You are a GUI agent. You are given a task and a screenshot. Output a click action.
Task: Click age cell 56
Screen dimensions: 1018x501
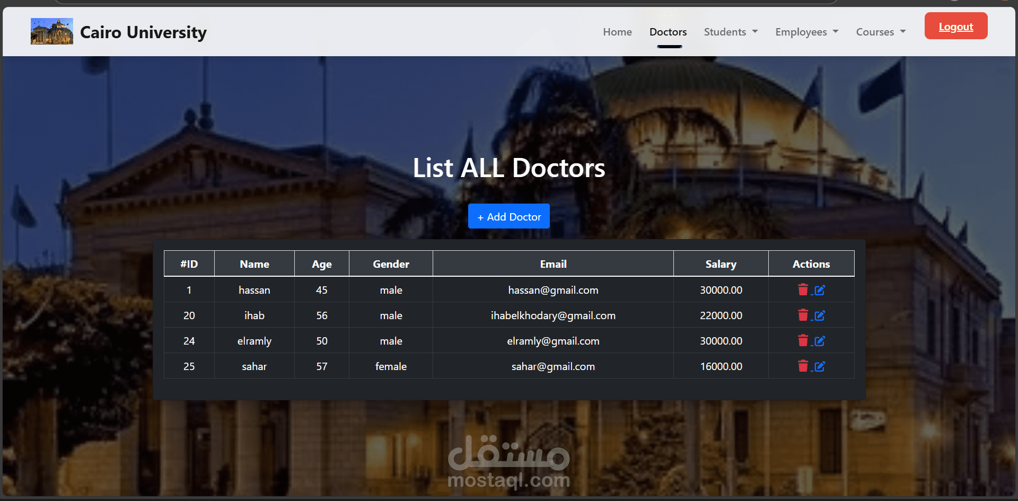[x=322, y=315]
